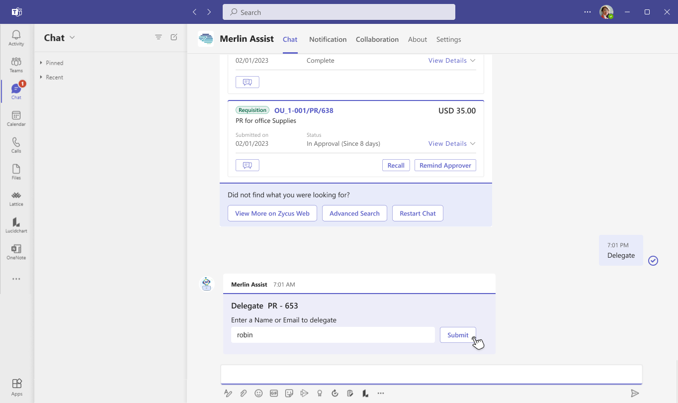The width and height of the screenshot is (678, 403).
Task: Expand the Pinned chats section
Action: tap(52, 63)
